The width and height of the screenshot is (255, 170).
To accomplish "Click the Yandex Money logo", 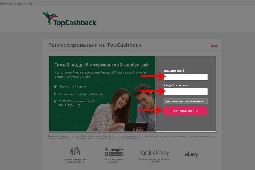I will (155, 152).
